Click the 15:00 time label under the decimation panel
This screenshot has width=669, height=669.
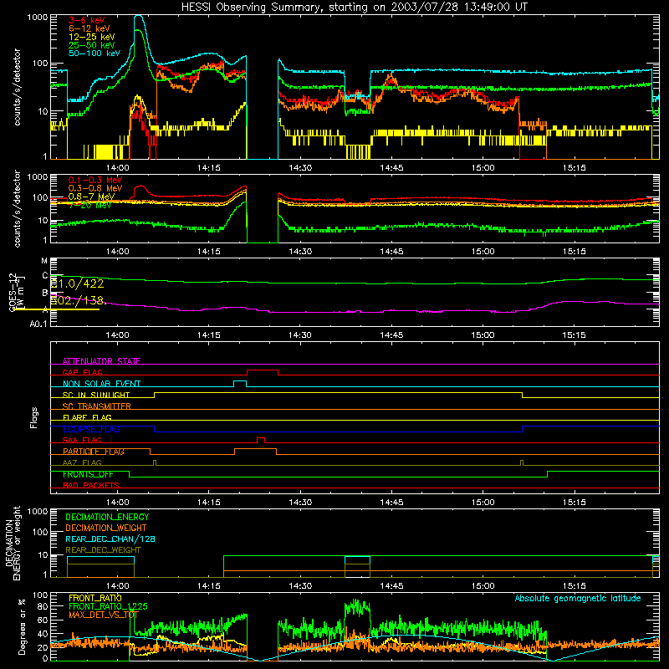(483, 586)
